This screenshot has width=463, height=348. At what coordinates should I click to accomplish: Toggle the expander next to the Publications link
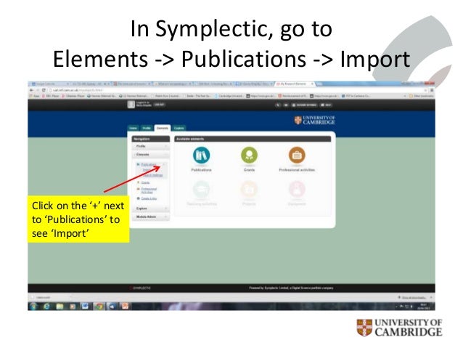(164, 164)
